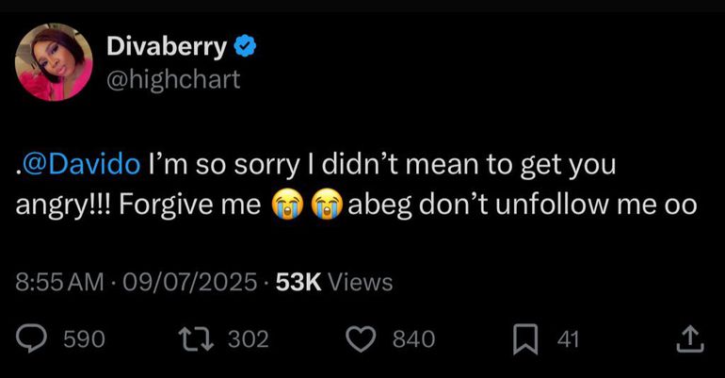
Task: Open Divaberry's profile picture
Action: pyautogui.click(x=54, y=61)
